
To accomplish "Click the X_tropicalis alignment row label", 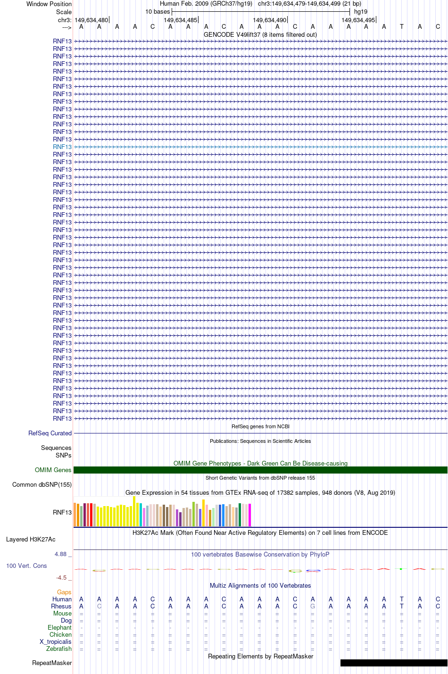I will pyautogui.click(x=56, y=642).
